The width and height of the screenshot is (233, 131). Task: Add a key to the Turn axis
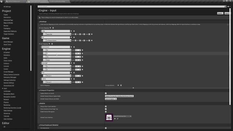point(71,73)
